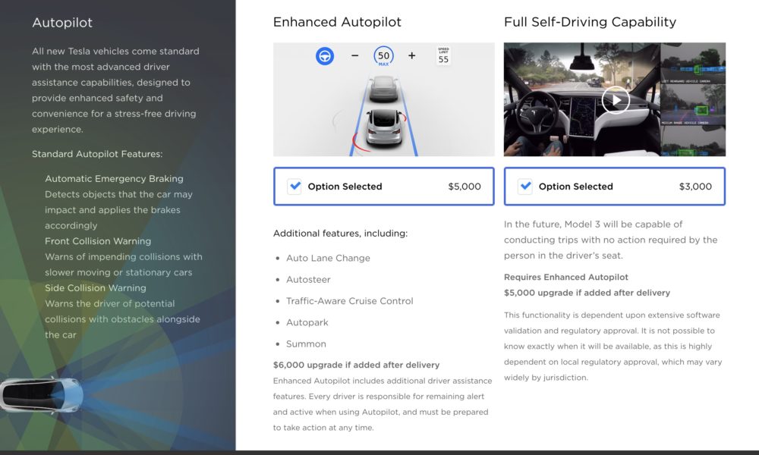Viewport: 759px width, 455px height.
Task: Click the Additional features, including: label
Action: tap(340, 234)
